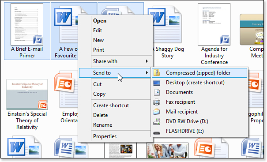267x162 pixels.
Task: Click the zipped folder icon
Action: coord(157,73)
